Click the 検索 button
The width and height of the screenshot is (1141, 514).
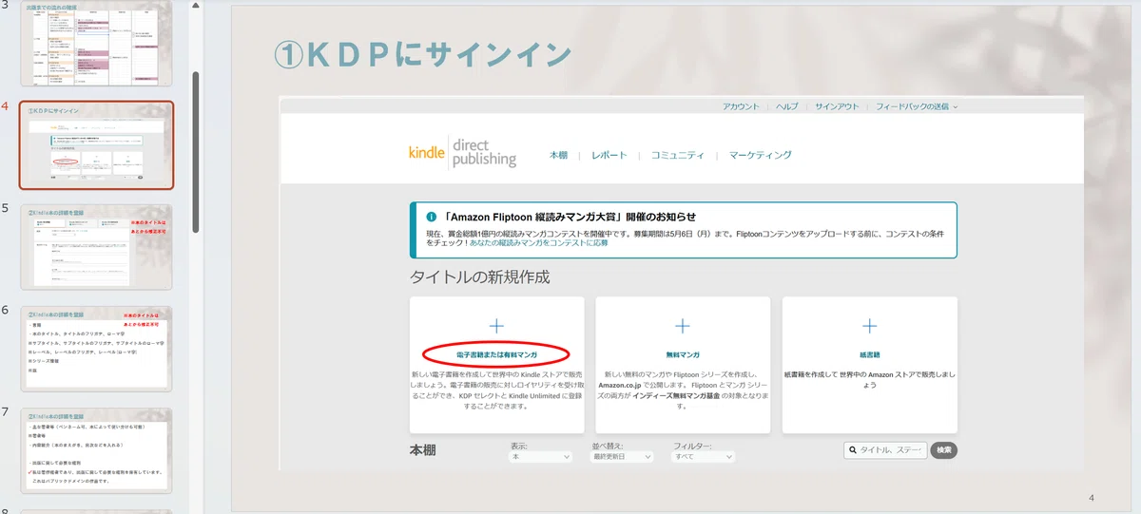[943, 450]
